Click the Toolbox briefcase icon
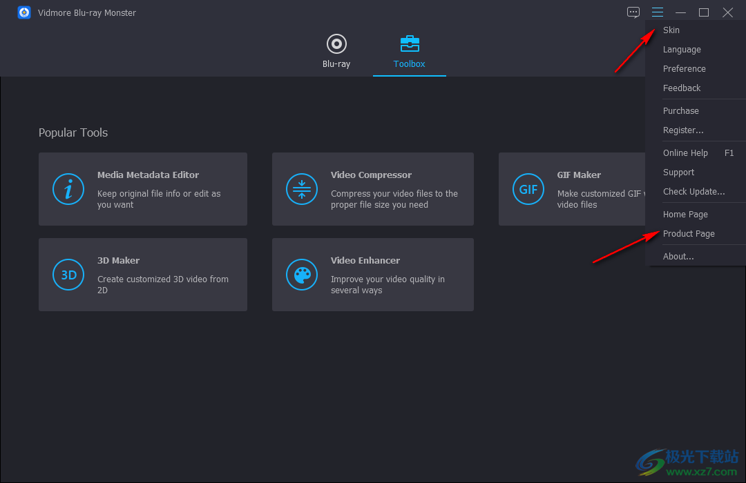This screenshot has width=746, height=483. pos(410,44)
